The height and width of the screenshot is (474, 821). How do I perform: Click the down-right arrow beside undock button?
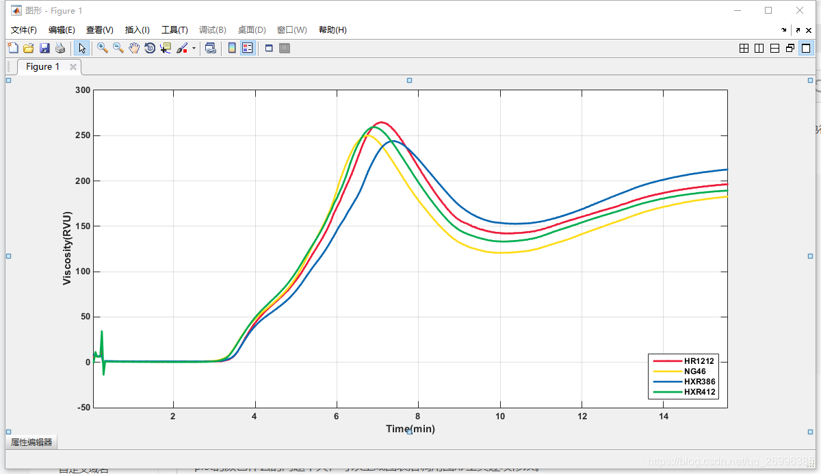point(784,30)
